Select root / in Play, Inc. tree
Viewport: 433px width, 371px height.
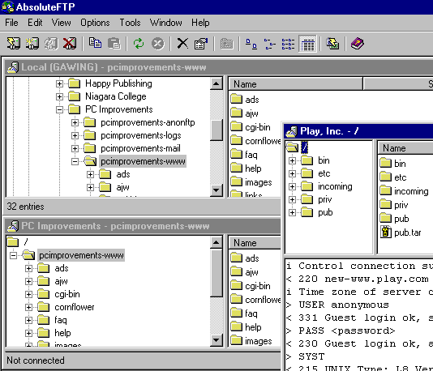[304, 147]
